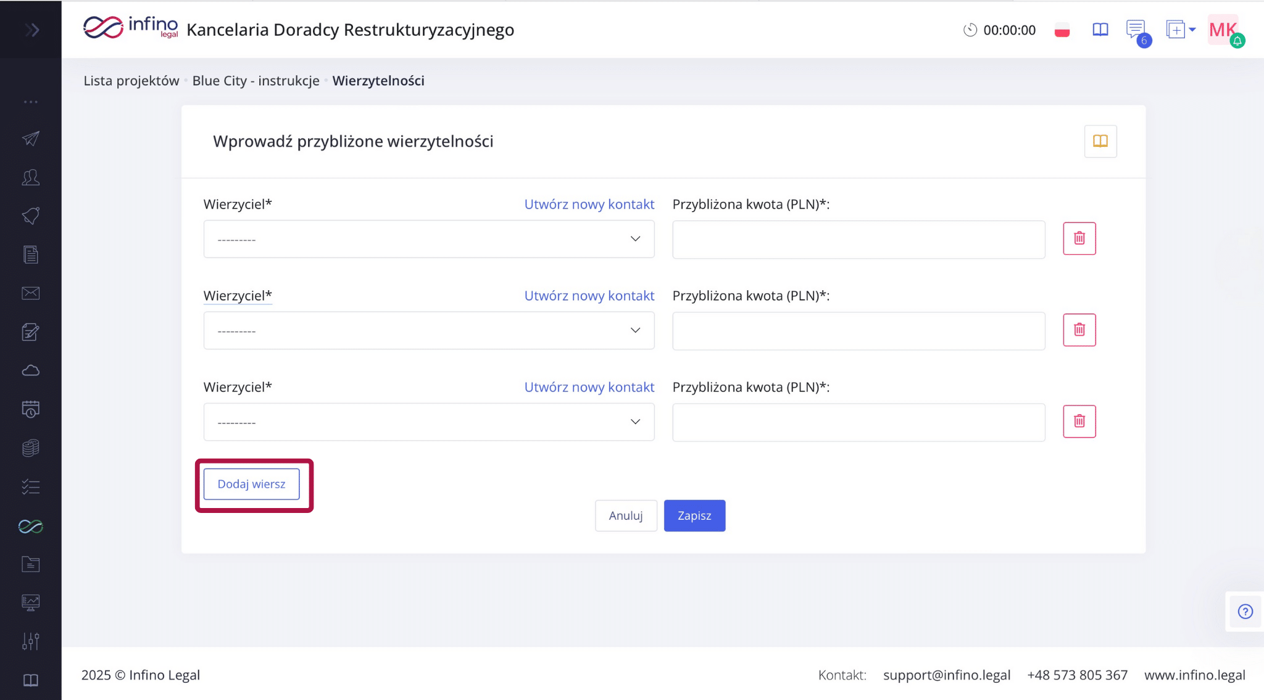Click the third Przybliżona kwota input field
This screenshot has width=1264, height=700.
858,422
